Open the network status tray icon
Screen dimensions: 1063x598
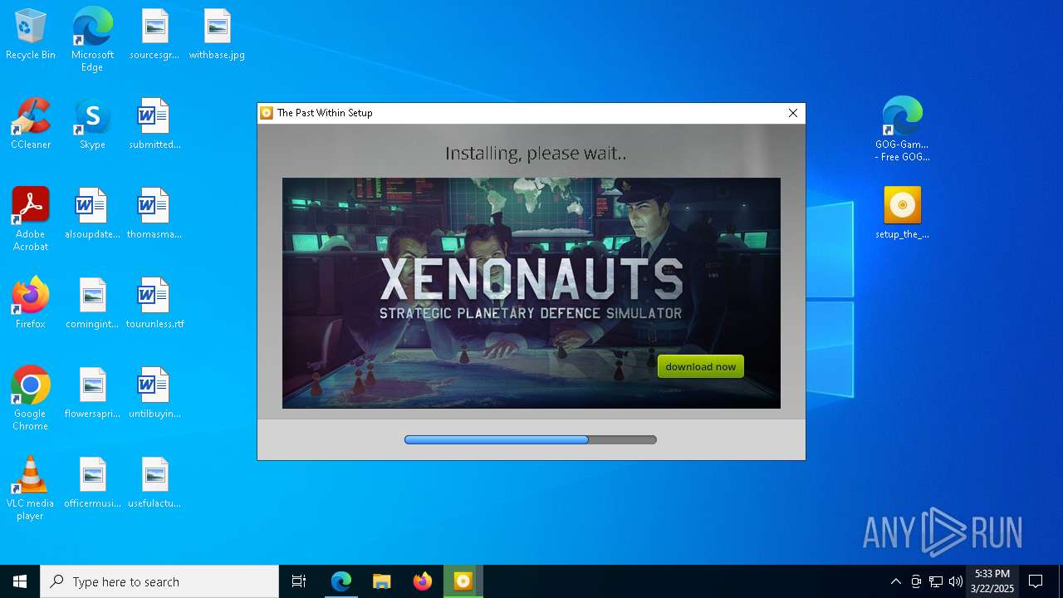pos(936,581)
